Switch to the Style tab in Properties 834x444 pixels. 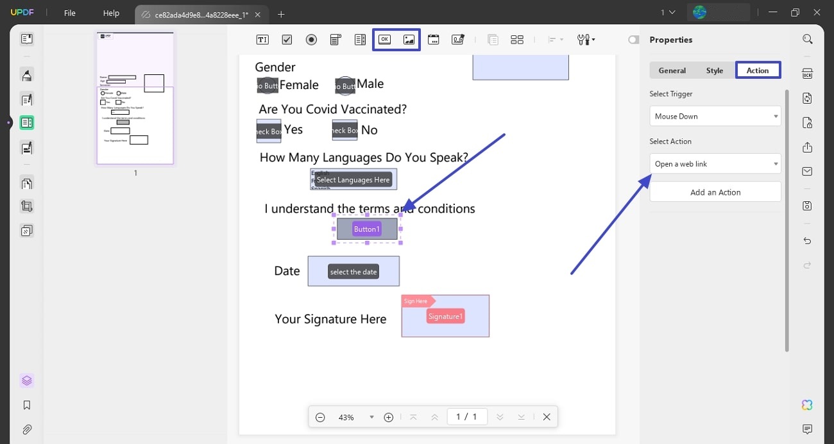(x=715, y=70)
